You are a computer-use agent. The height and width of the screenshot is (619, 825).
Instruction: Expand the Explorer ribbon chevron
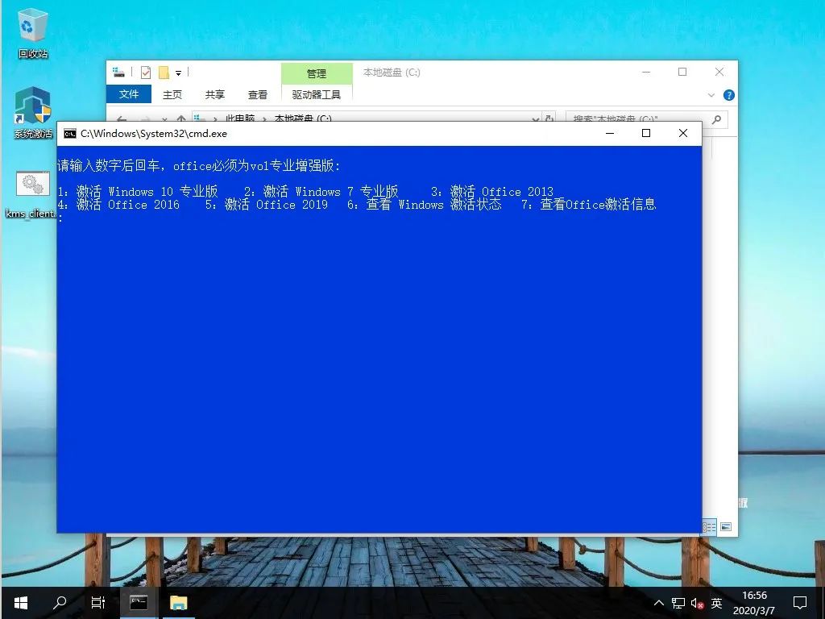(x=711, y=95)
